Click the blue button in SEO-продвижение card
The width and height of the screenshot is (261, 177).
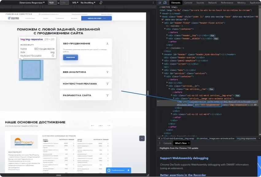(x=70, y=57)
